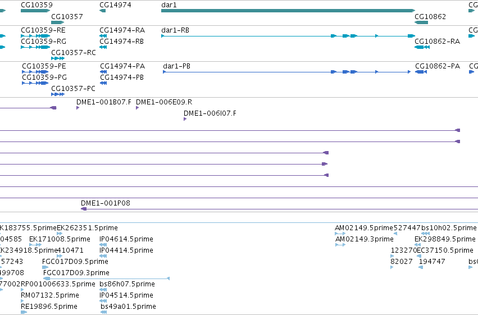
Task: Click the dar1 gene name label
Action: [169, 5]
